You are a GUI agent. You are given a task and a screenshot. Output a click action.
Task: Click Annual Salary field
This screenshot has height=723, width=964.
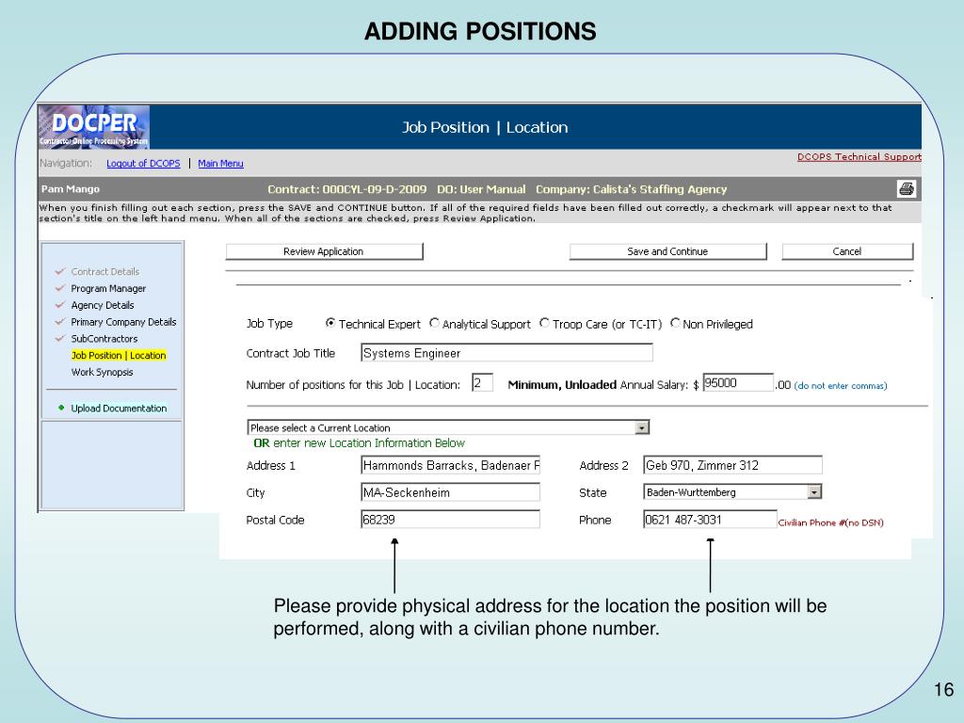tap(738, 382)
